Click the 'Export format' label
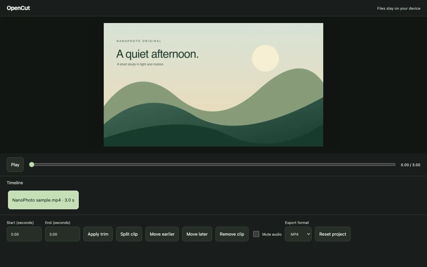Viewport: 427px width, 267px height. coord(297,223)
